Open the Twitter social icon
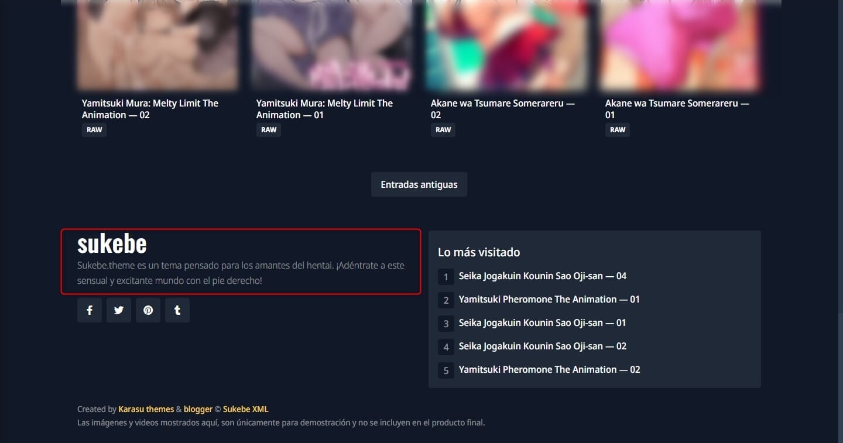 (119, 310)
